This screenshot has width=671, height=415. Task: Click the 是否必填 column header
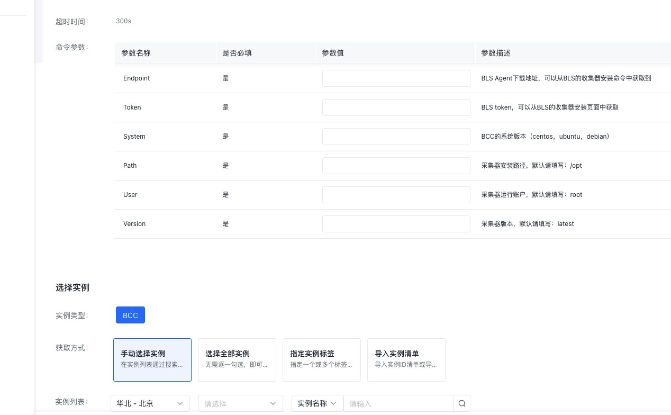point(237,53)
